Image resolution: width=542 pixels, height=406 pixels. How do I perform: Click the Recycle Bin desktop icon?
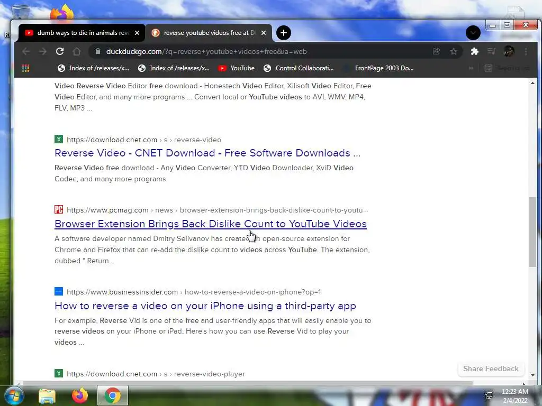point(21,12)
